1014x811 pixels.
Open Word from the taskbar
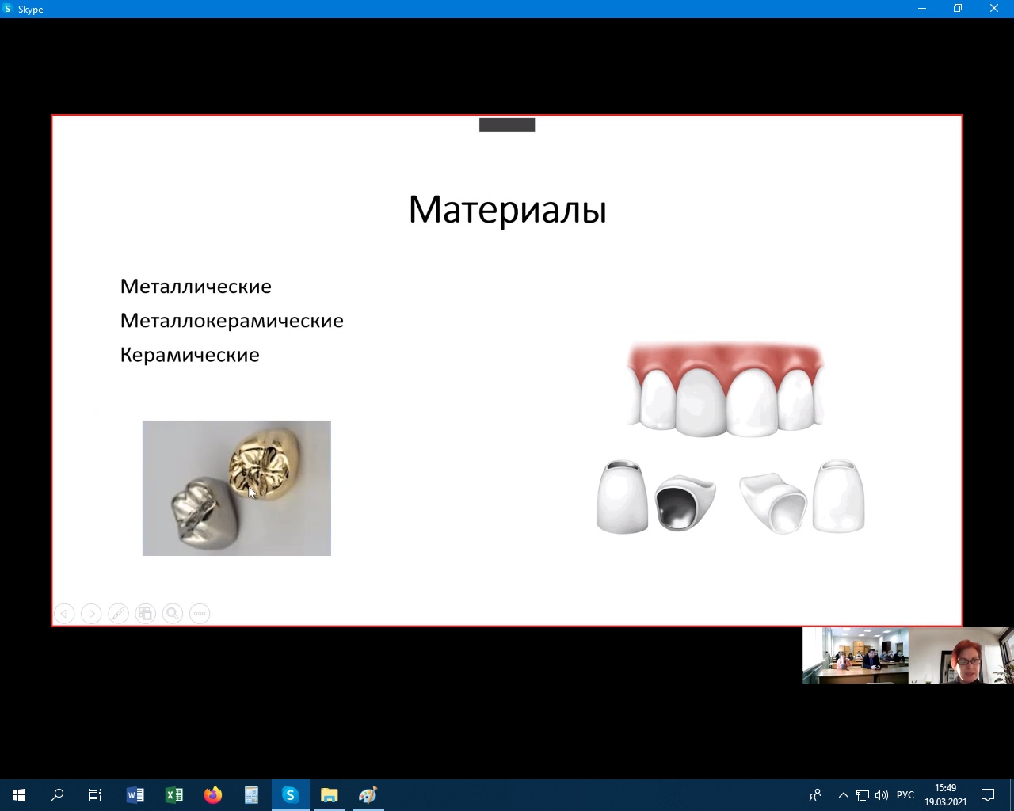tap(135, 795)
